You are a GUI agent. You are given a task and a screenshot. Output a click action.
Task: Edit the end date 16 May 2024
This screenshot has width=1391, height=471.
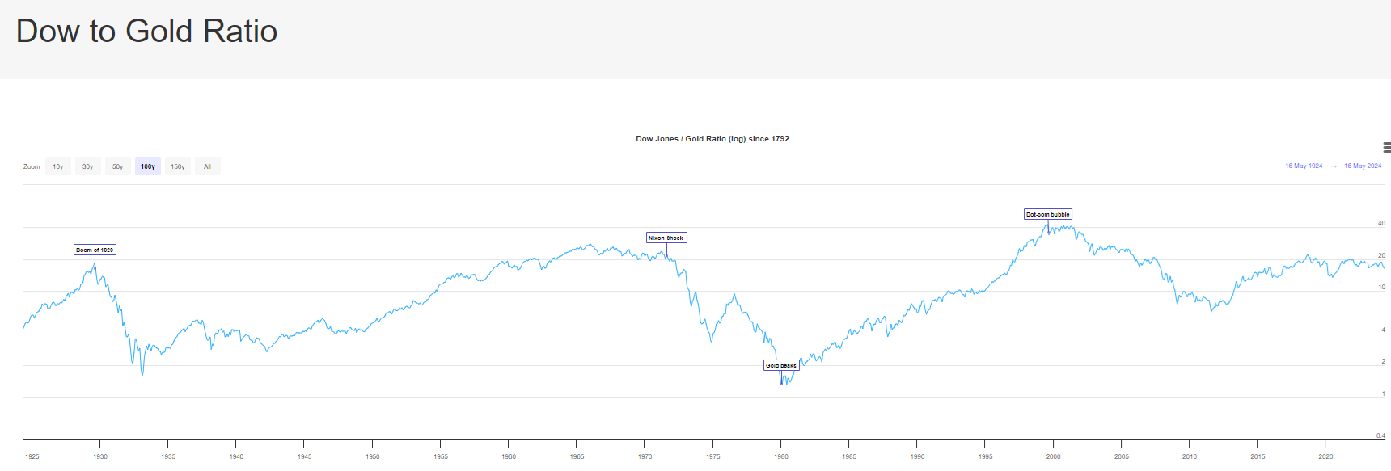tap(1363, 166)
